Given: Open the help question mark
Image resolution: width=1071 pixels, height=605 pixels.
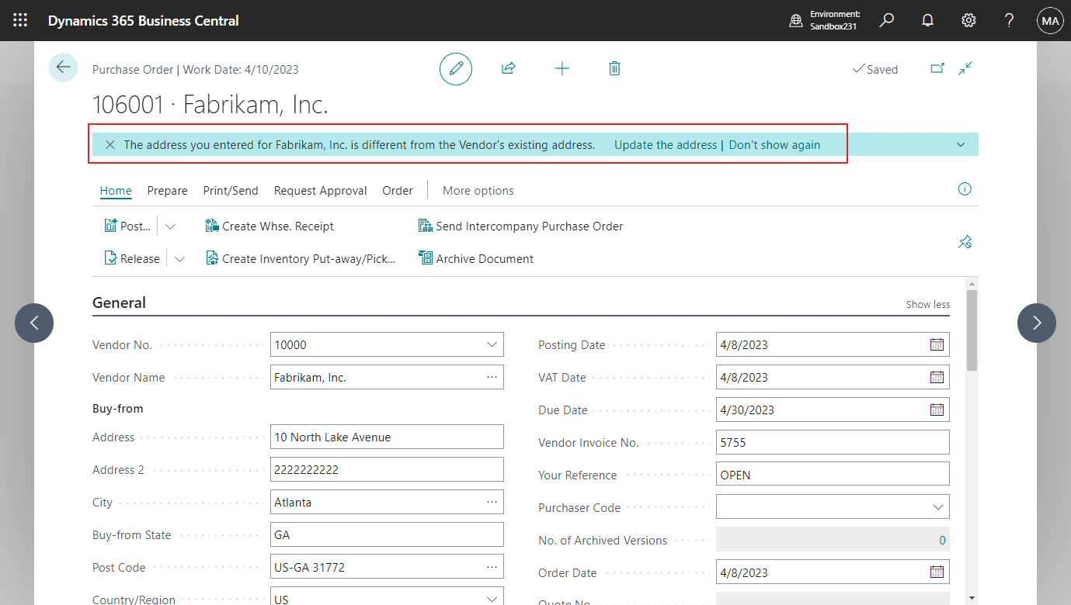Looking at the screenshot, I should click(x=1009, y=20).
